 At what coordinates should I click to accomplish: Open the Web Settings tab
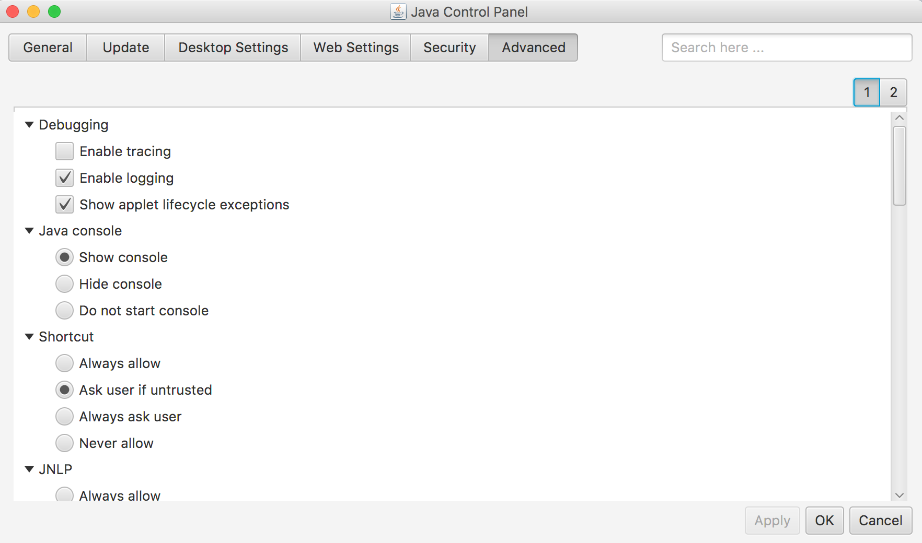pos(355,48)
